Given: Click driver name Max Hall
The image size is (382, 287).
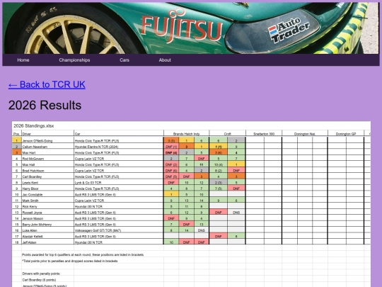Looking at the screenshot, I should point(28,164).
